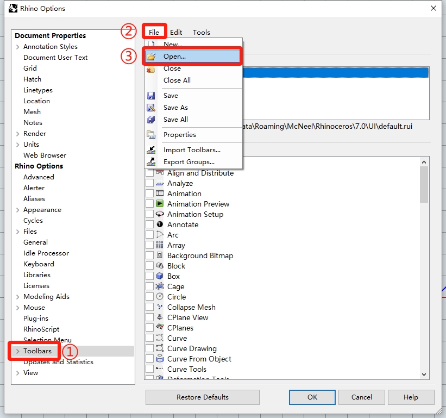Click the Curve Drawing icon

click(x=160, y=348)
